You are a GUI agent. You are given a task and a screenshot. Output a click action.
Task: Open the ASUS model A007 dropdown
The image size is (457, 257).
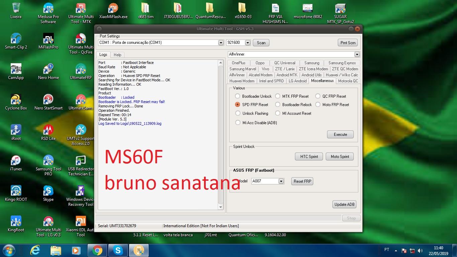click(281, 181)
